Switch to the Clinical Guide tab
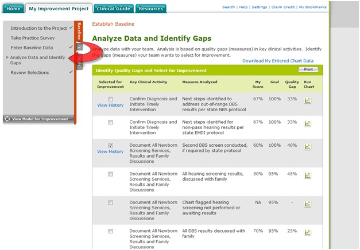360x250 pixels. (113, 8)
